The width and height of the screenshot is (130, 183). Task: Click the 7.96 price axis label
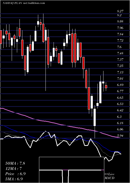[120, 28]
